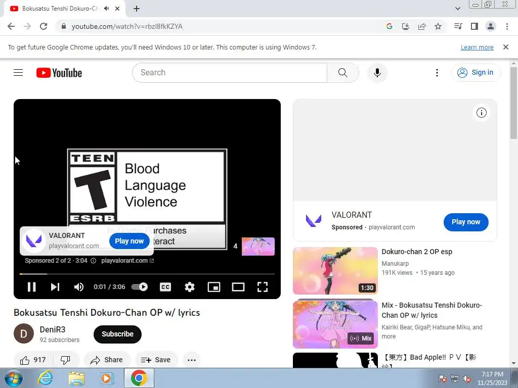Click the sponsored info icon in player
Image resolution: width=518 pixels, height=388 pixels.
93,261
